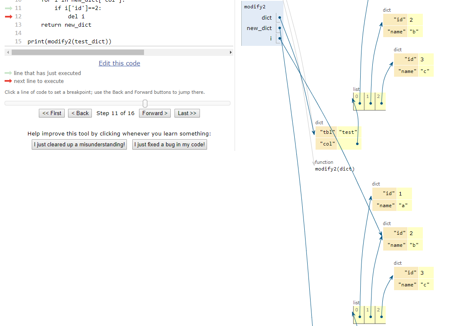Click the horizontal code scrollbar thumb
The image size is (455, 326).
pos(78,53)
